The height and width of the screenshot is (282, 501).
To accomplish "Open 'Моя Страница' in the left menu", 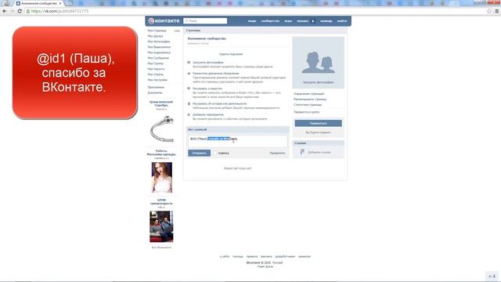I will [157, 31].
